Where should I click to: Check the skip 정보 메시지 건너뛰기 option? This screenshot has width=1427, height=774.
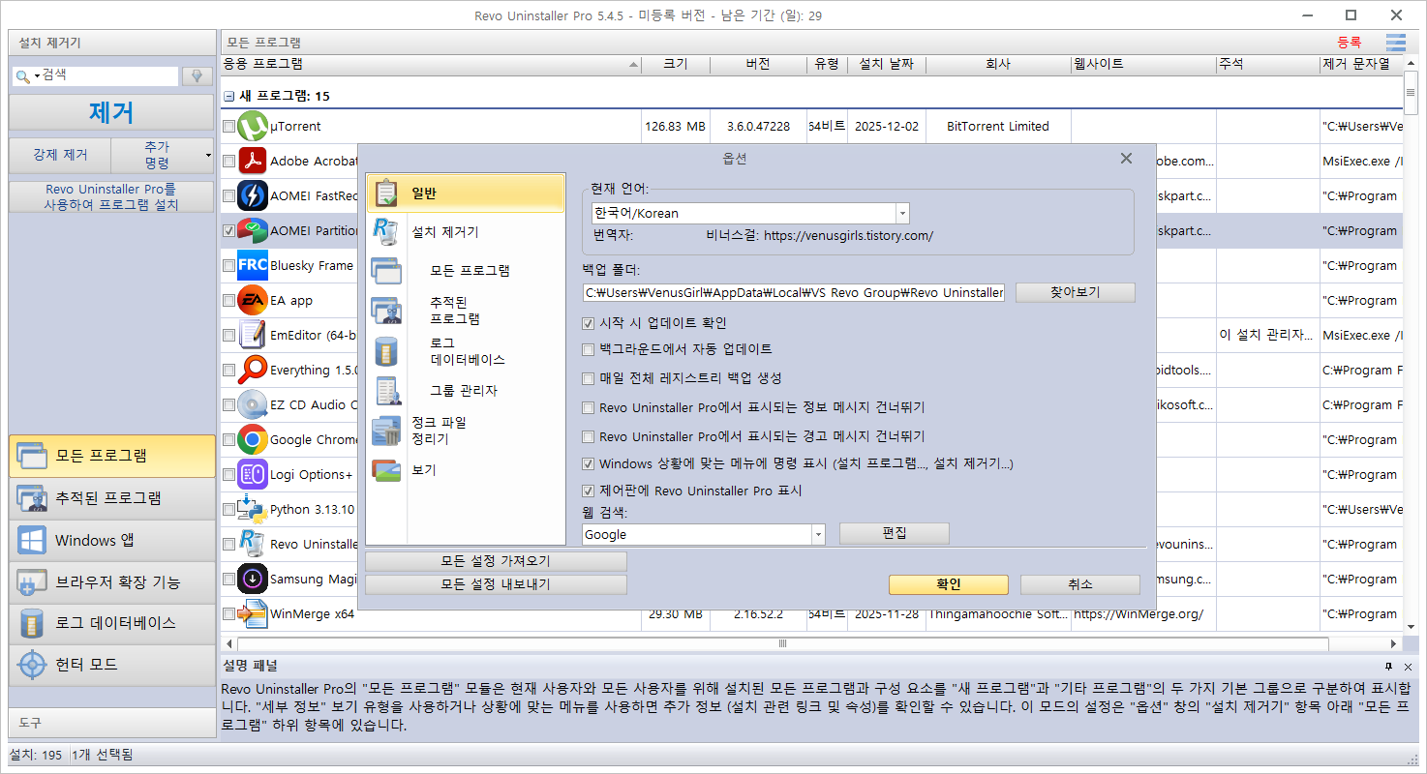coord(589,408)
